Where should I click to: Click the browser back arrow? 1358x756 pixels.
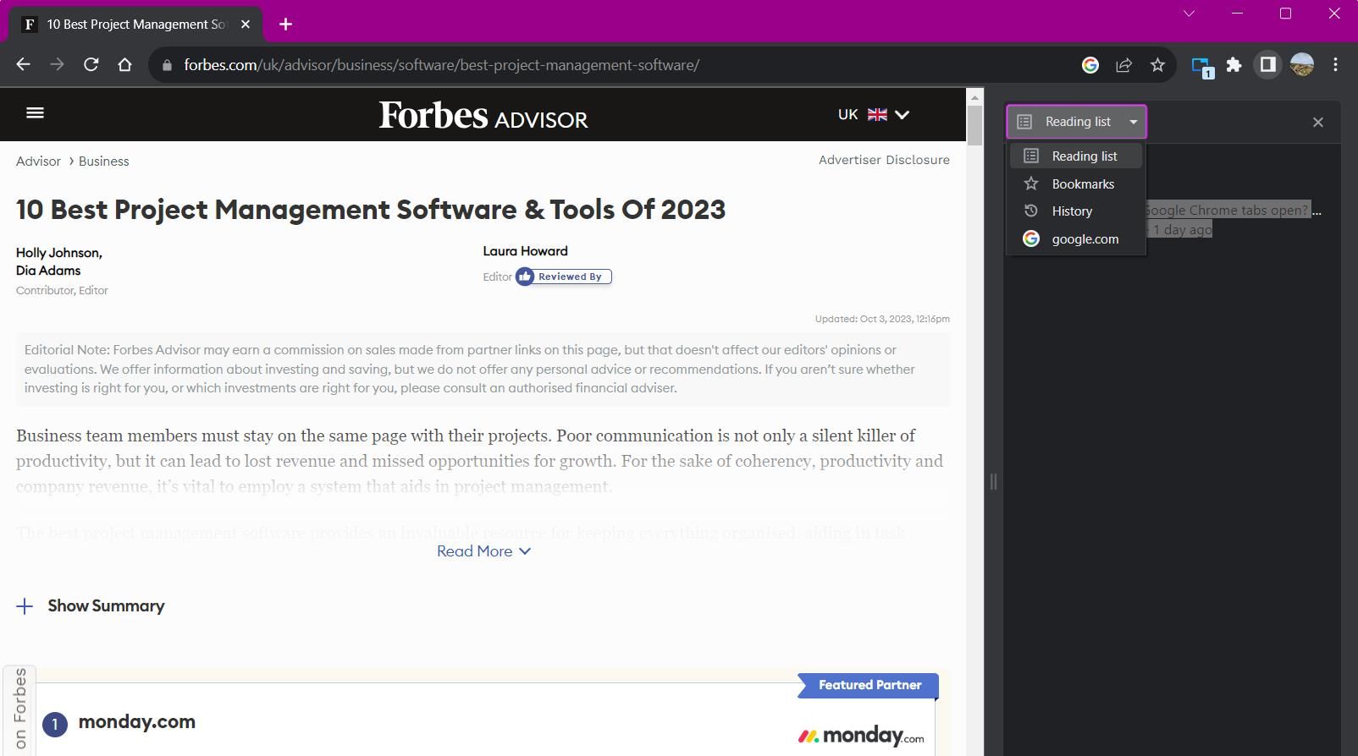tap(23, 65)
